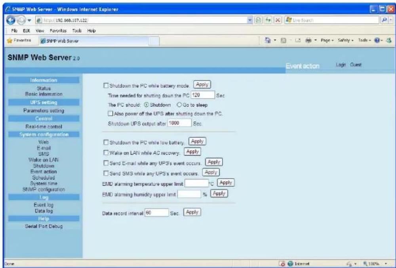Open the Tools dropdown in command bar
This screenshot has width=396, height=268.
(364, 40)
